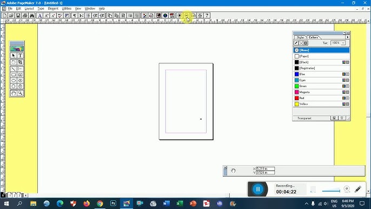Select the Text tool in toolbox
The width and height of the screenshot is (371, 209).
21,55
